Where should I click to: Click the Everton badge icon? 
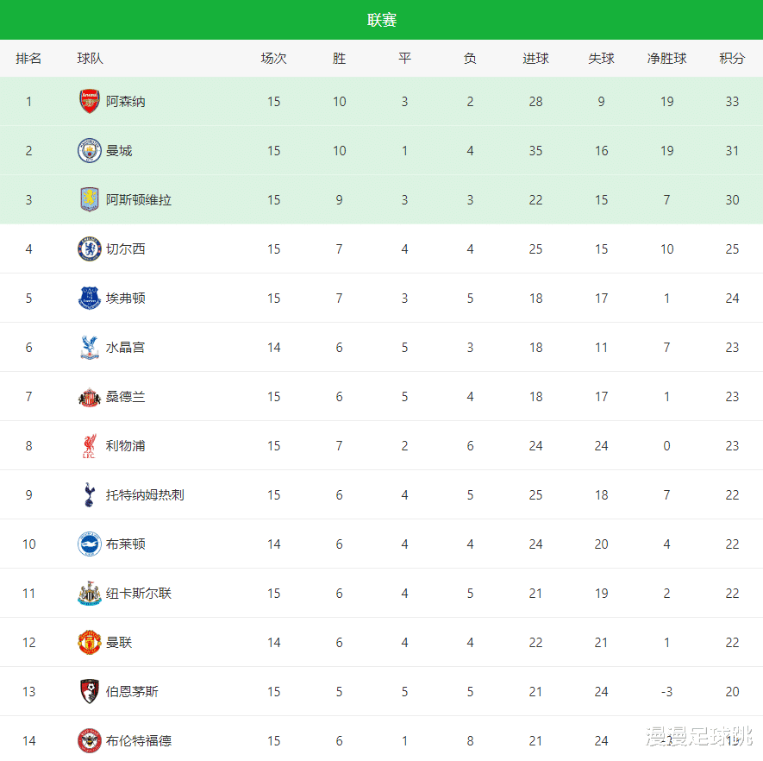(x=90, y=299)
